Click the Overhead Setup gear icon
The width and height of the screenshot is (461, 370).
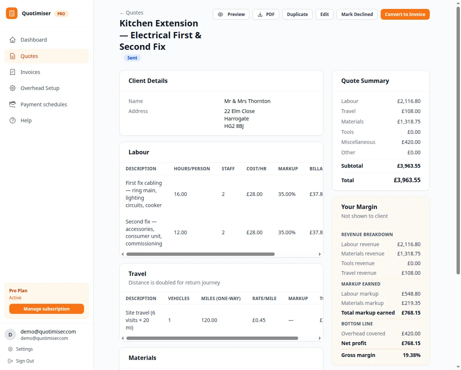coord(13,88)
